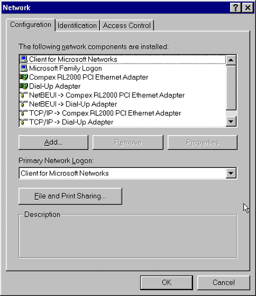Open the Identification tab
This screenshot has width=256, height=296.
(x=77, y=25)
